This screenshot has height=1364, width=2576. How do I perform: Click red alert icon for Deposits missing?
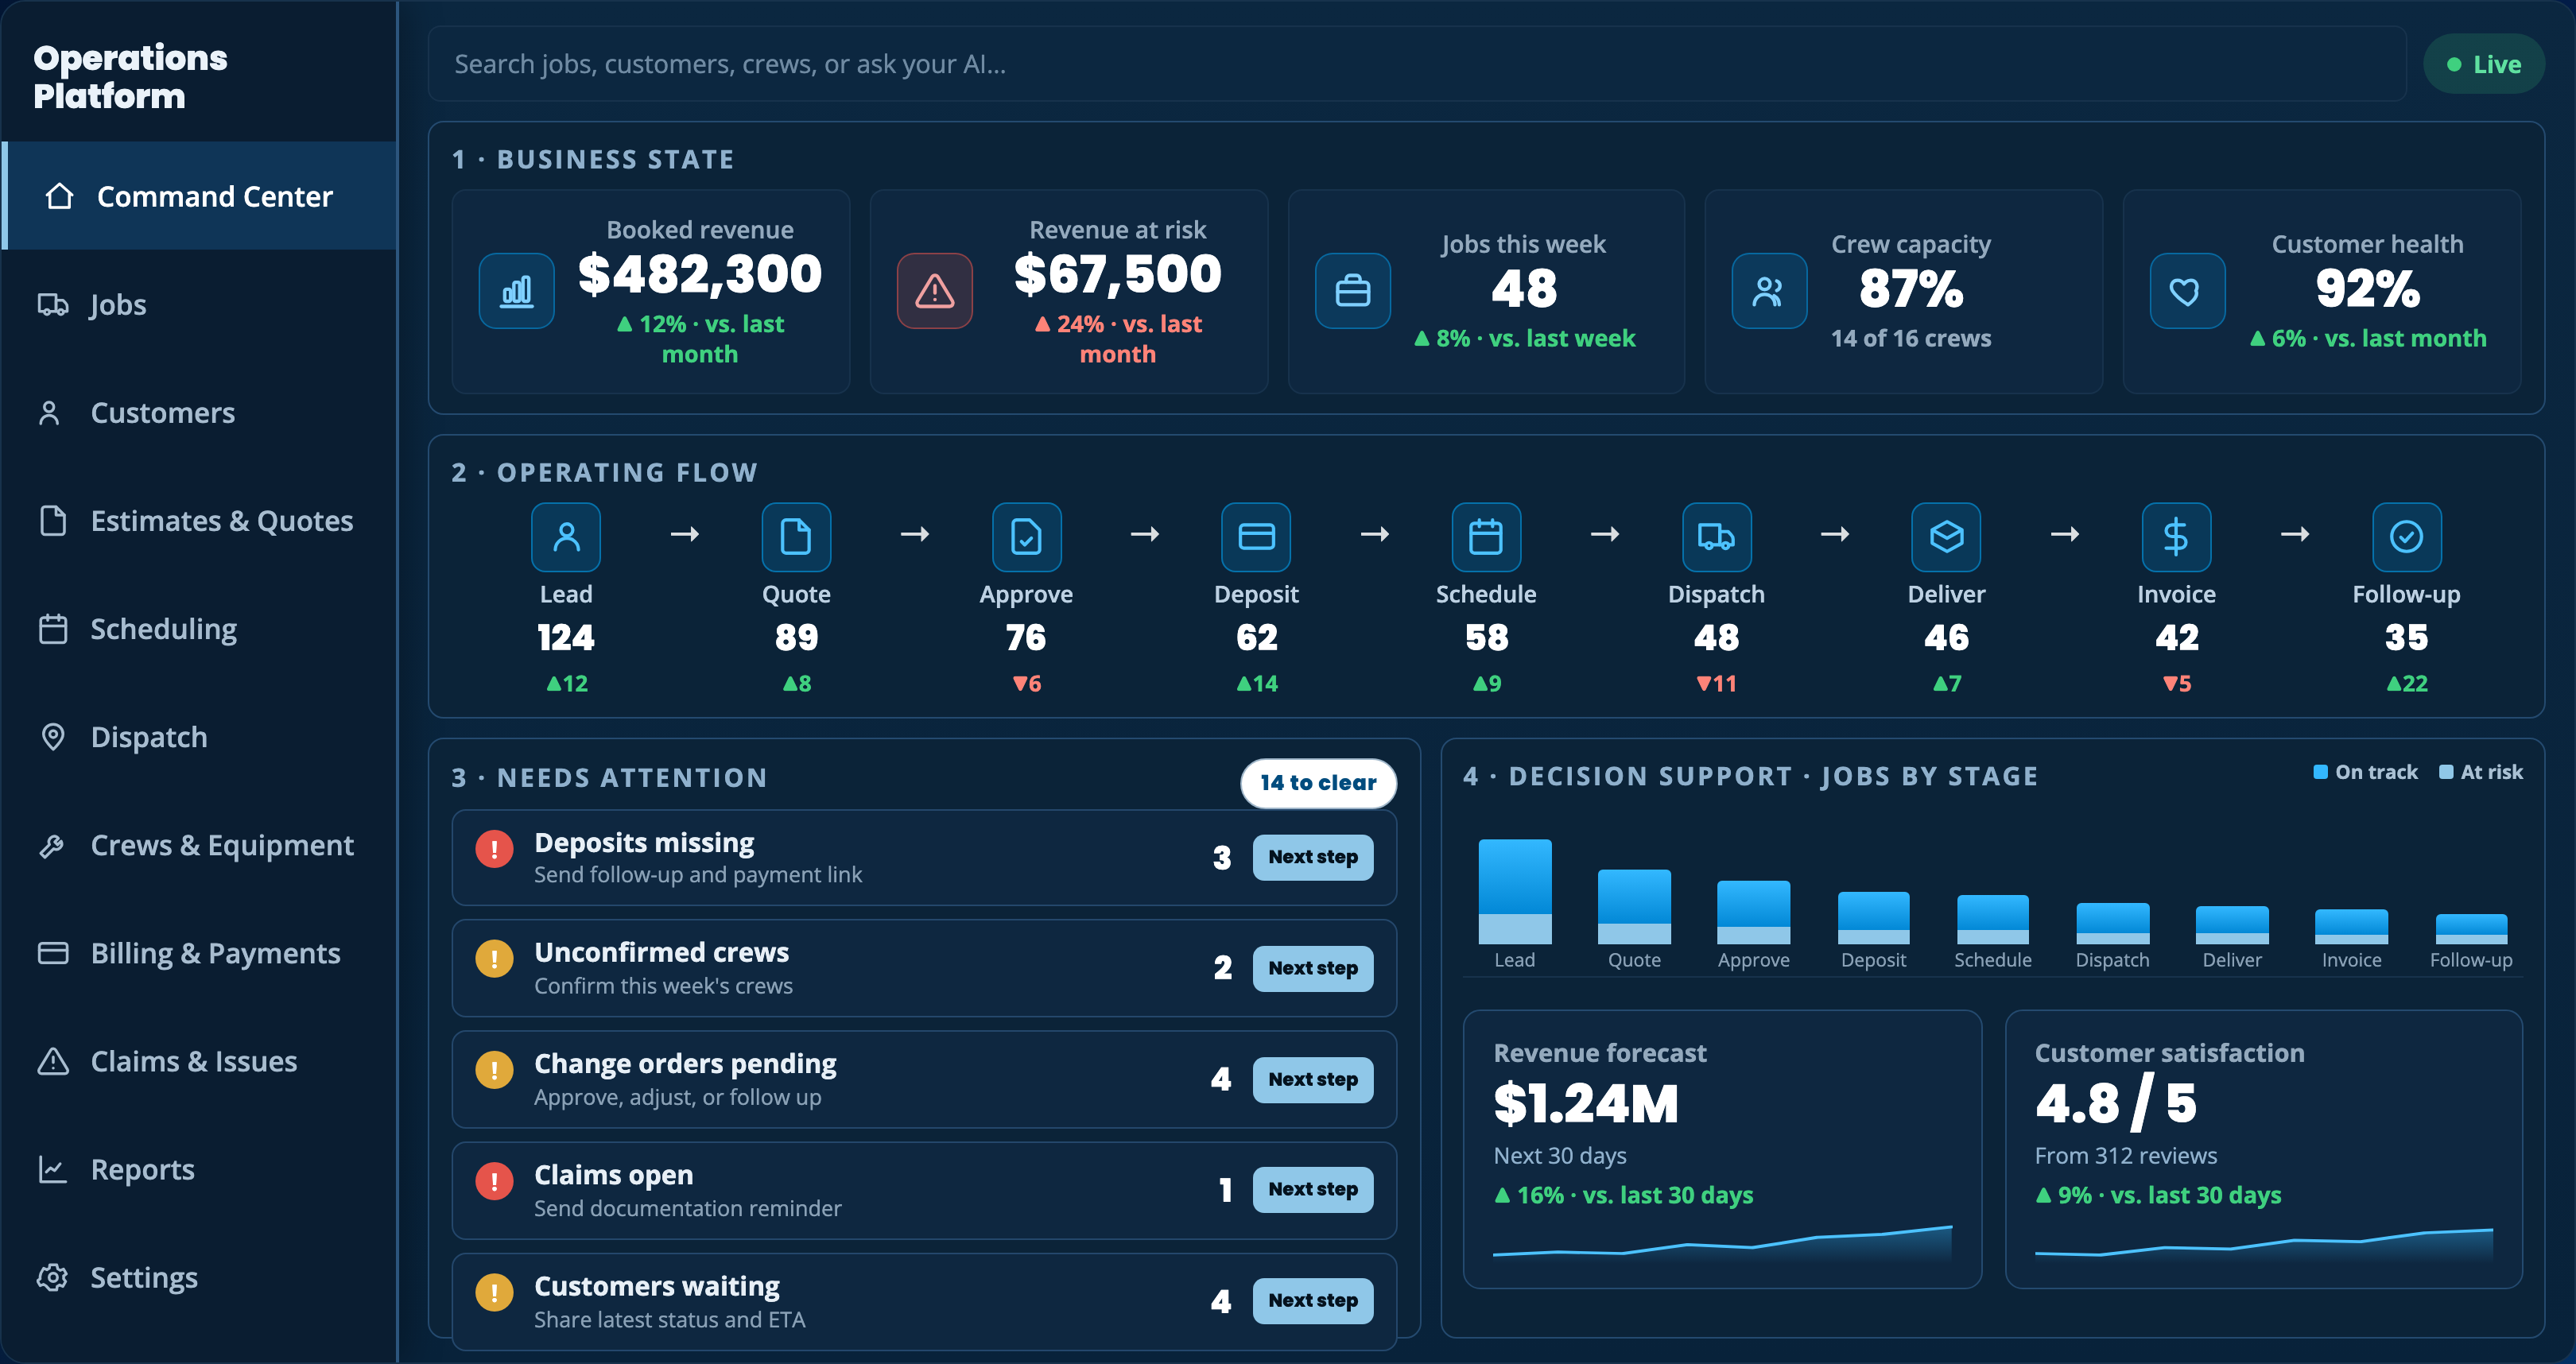pos(494,849)
